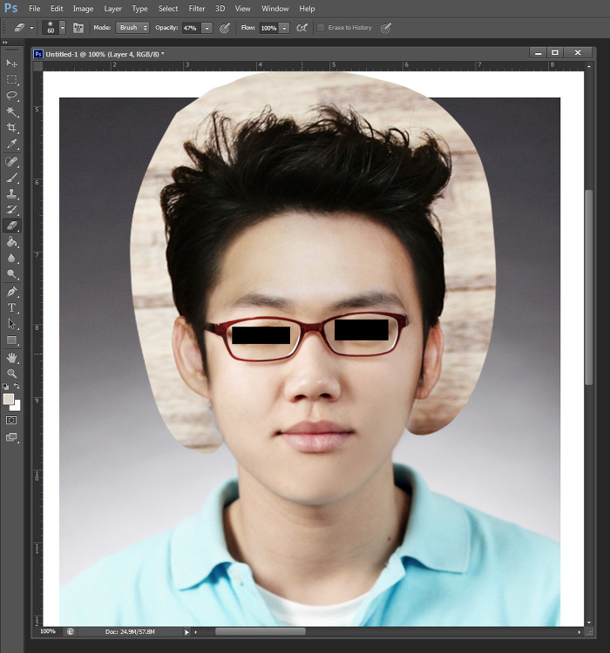The height and width of the screenshot is (653, 610).
Task: Open the background color picker
Action: tap(17, 407)
